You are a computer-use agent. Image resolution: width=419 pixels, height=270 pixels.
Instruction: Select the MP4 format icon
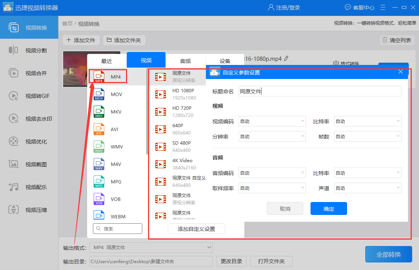point(99,77)
